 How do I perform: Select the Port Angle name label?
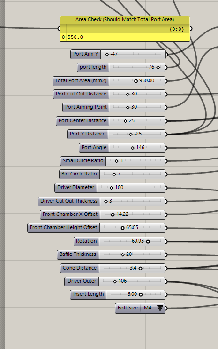[94, 148]
